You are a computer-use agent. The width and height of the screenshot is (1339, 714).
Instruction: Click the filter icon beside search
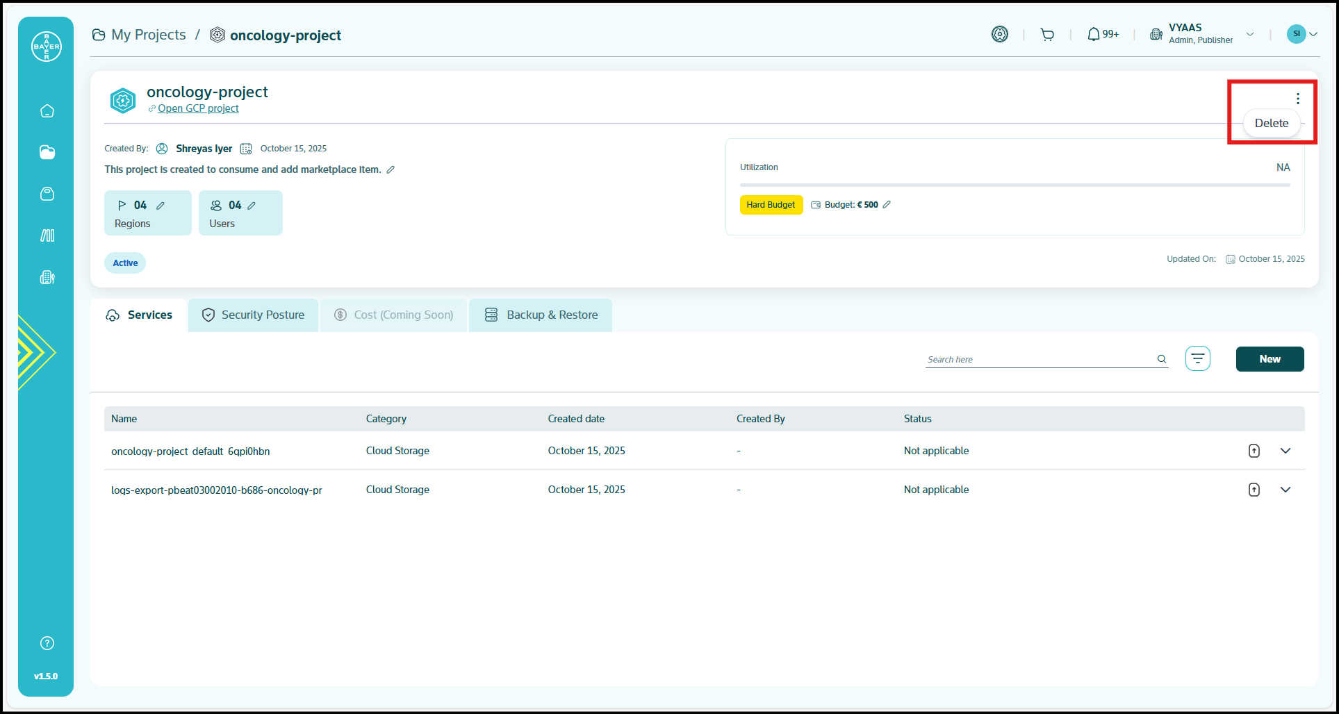pyautogui.click(x=1197, y=358)
